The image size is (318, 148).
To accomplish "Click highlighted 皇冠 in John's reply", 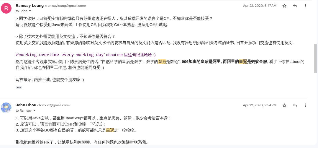I will coord(110,130).
